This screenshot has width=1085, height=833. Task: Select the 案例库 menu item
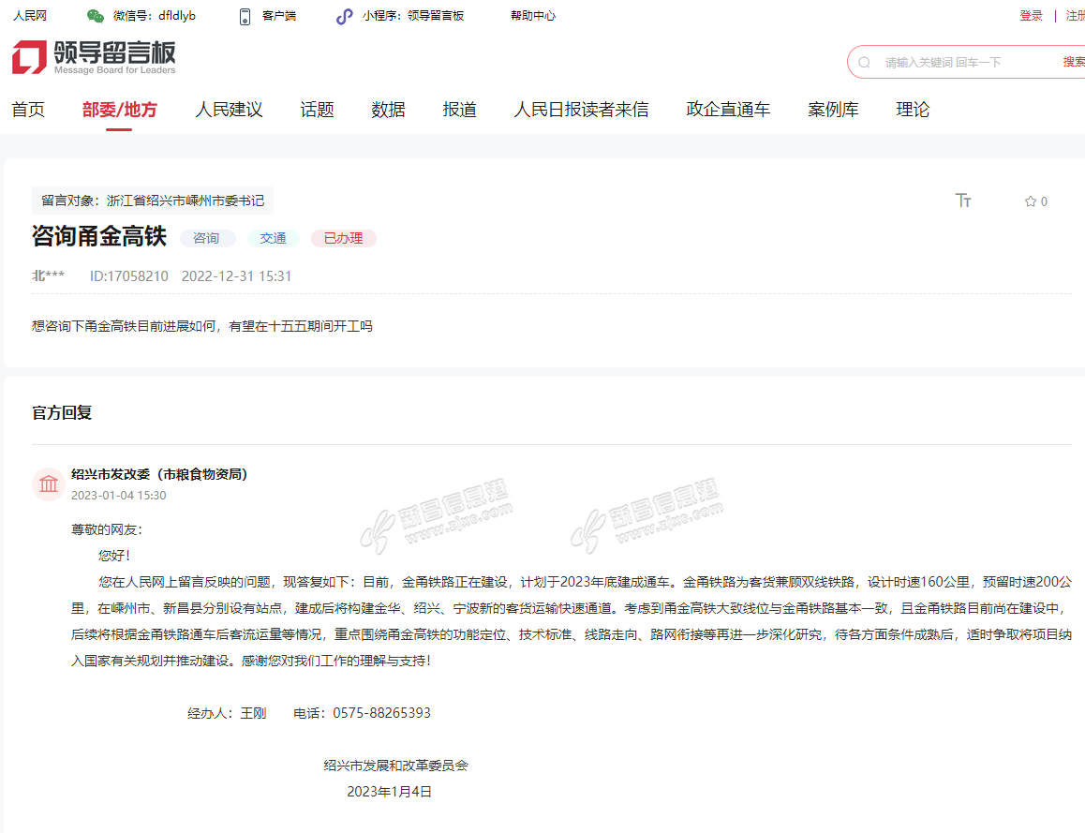click(833, 110)
